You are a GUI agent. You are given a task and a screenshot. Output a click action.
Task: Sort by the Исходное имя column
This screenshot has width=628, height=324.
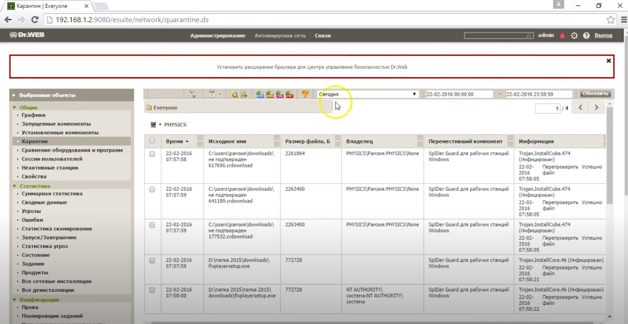(x=228, y=141)
